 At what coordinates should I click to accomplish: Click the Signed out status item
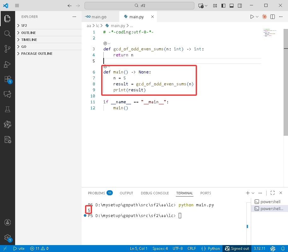point(237,249)
